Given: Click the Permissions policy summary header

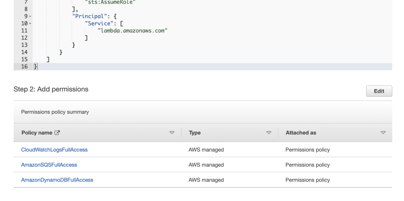Looking at the screenshot, I should tap(55, 112).
